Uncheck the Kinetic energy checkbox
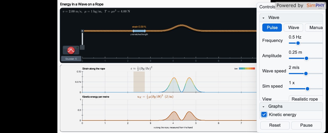Viewport: 328px width, 133px height. [x=264, y=115]
